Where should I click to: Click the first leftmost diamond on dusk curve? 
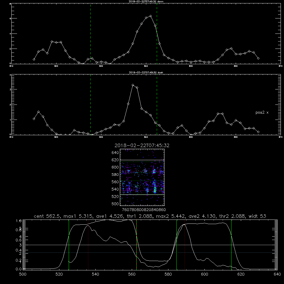pyautogui.click(x=34, y=119)
